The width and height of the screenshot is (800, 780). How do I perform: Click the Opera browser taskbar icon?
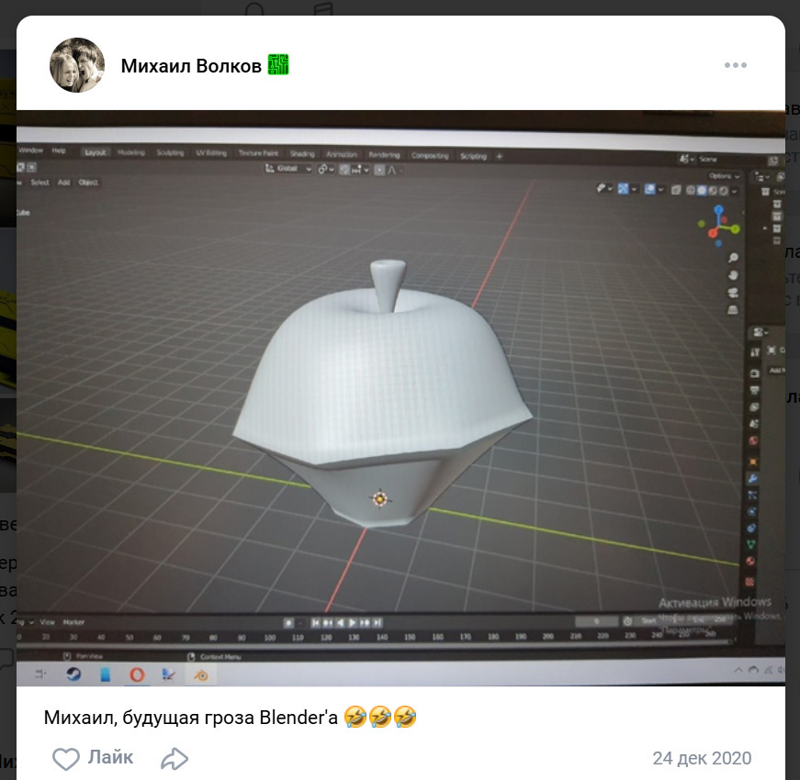pyautogui.click(x=136, y=675)
